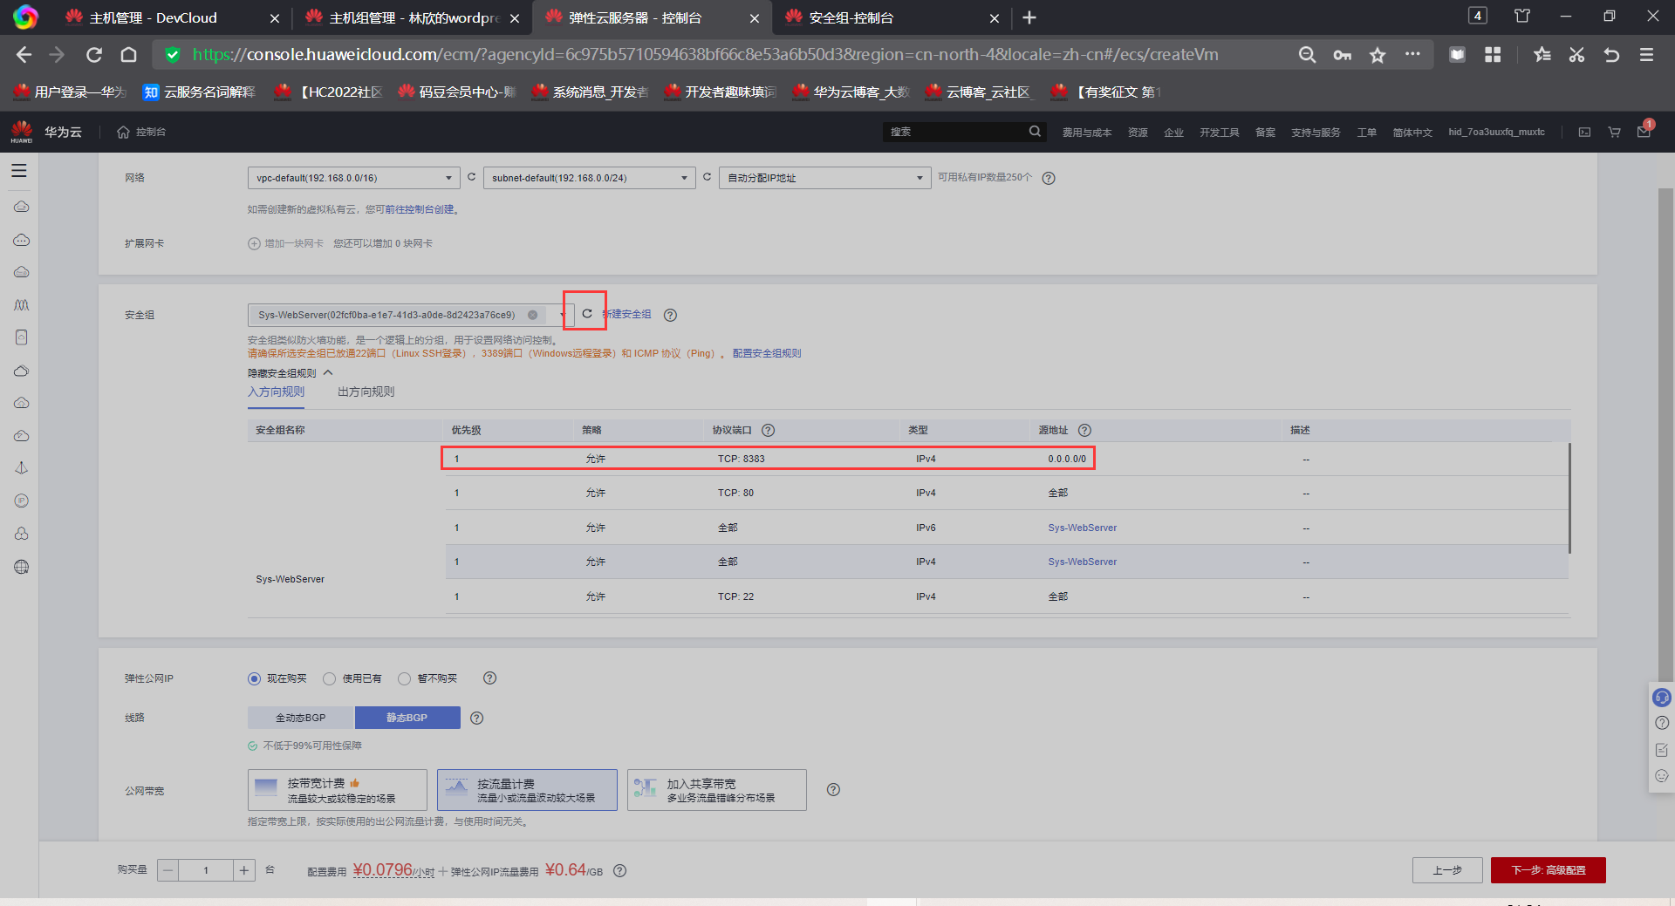Open help icon next to 协议端口 header
Viewport: 1675px width, 906px height.
[768, 430]
